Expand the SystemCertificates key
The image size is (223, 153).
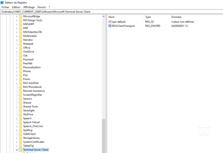point(16,142)
